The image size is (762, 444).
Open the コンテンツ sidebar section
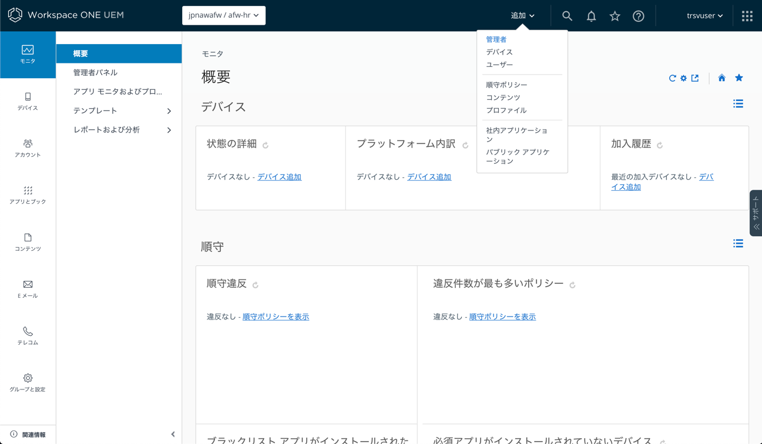(28, 243)
